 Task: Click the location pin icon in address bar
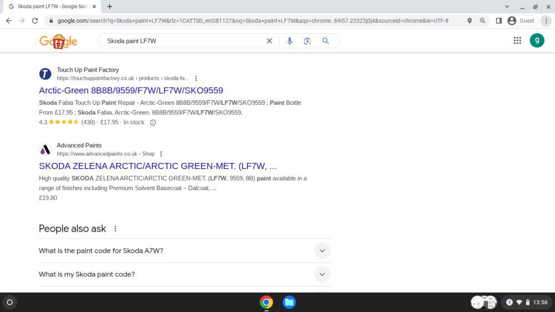point(470,21)
